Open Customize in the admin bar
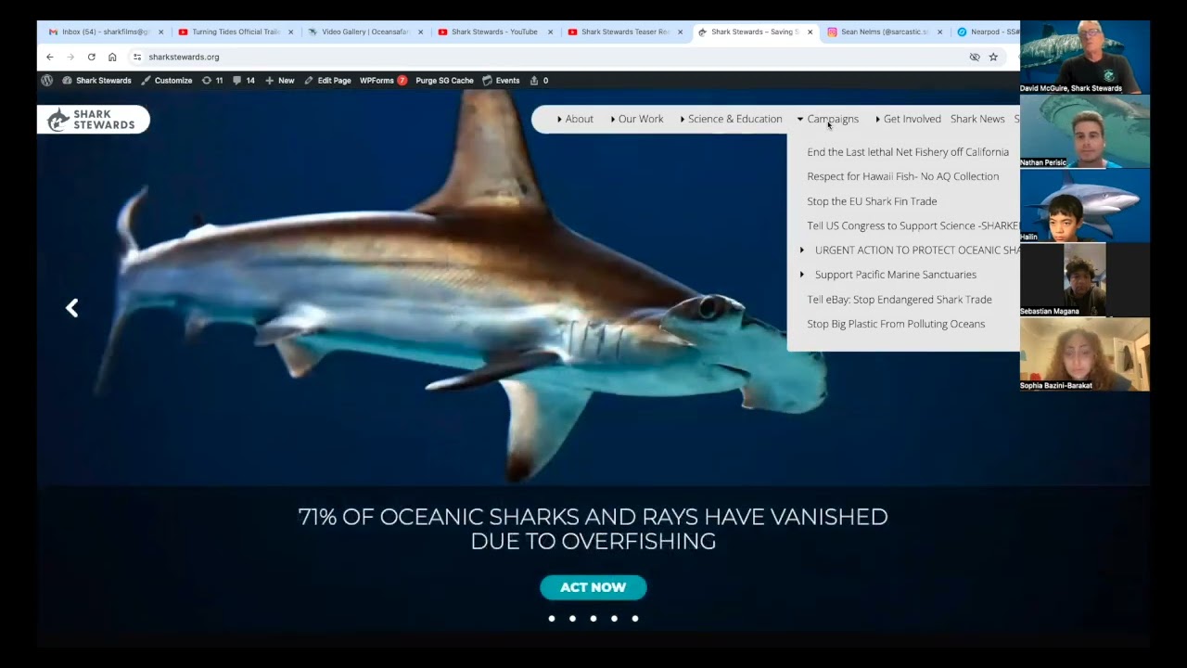 (167, 81)
